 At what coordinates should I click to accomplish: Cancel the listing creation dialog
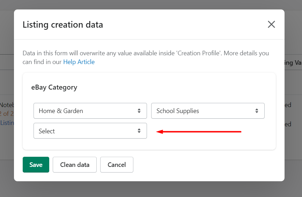coord(117,165)
